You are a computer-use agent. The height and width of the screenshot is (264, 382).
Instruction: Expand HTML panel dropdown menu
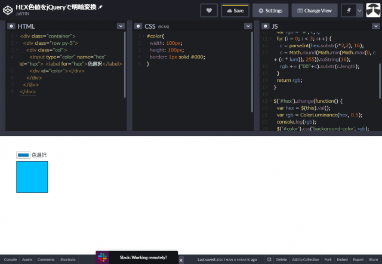(x=121, y=26)
